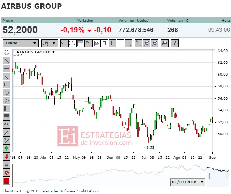Image resolution: width=231 pixels, height=194 pixels.
Task: Click the 48,53 minimum price label
Action: (x=149, y=148)
